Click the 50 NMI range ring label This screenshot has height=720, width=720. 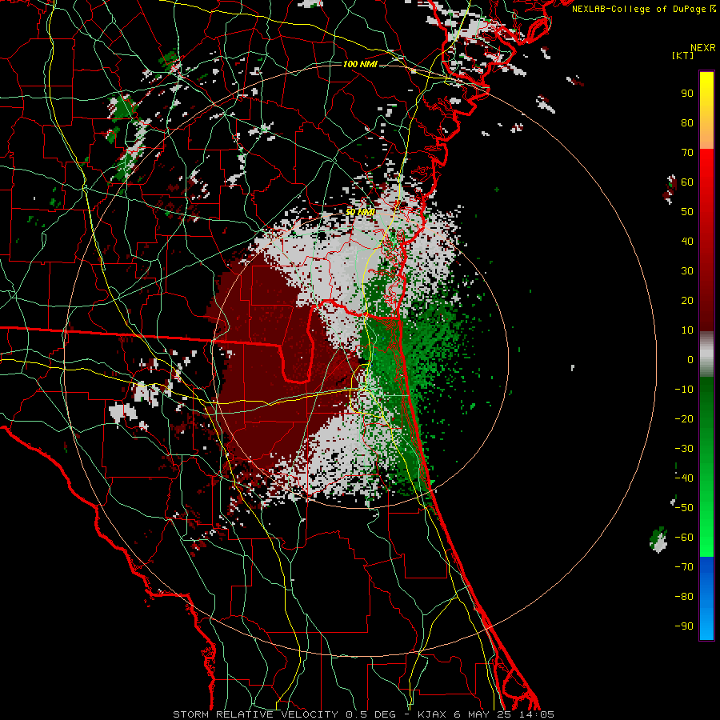(x=360, y=212)
